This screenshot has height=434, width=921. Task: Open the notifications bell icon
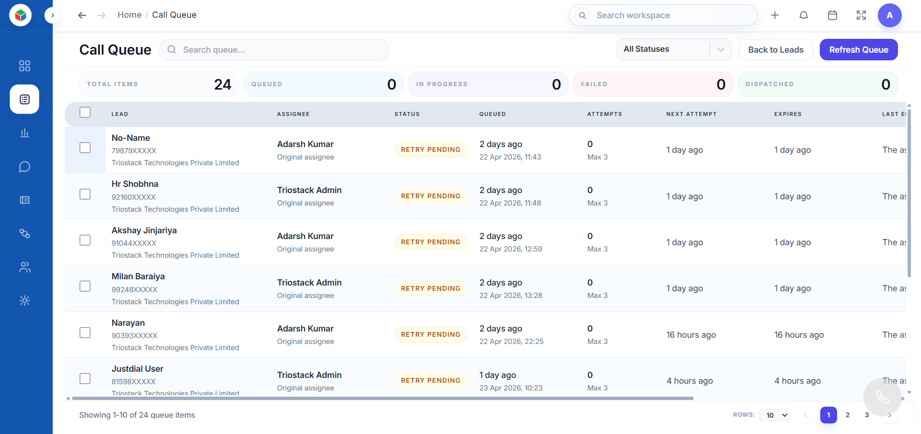(803, 15)
